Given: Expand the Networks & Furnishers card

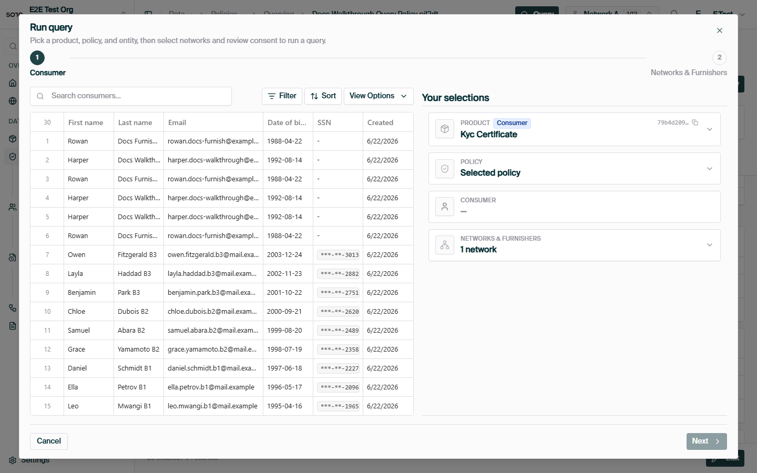Looking at the screenshot, I should pyautogui.click(x=710, y=245).
